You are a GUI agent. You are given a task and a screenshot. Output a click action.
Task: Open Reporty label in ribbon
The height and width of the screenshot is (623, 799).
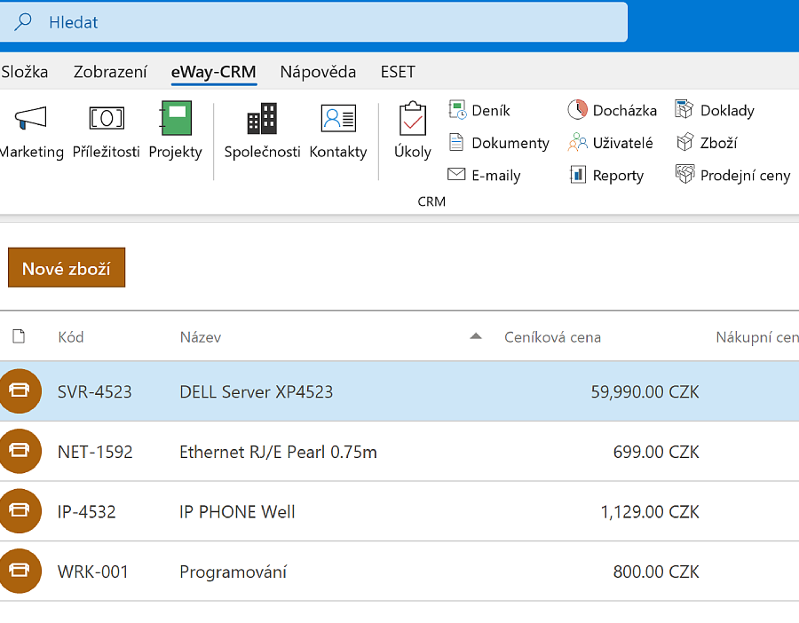pos(618,176)
